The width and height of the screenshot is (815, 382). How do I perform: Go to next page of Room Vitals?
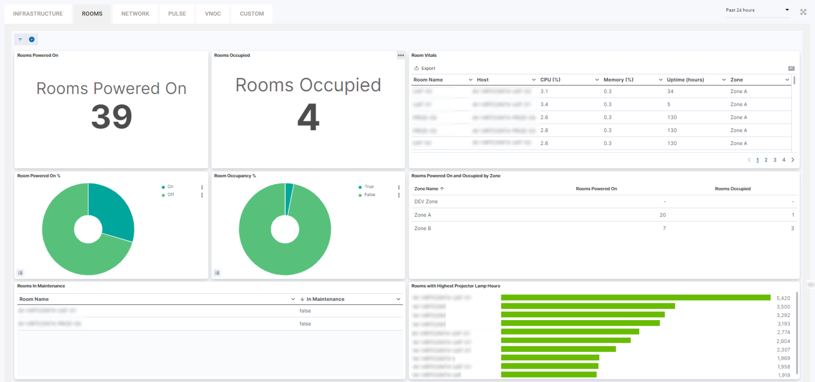(x=793, y=160)
